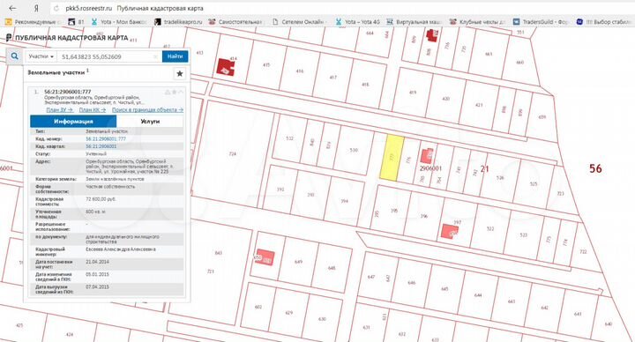The image size is (635, 342).
Task: Click the data export date "07.04.2015"
Action: click(97, 287)
